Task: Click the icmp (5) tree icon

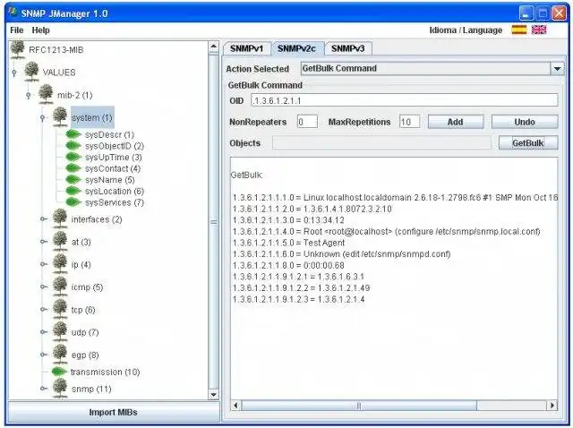Action: pyautogui.click(x=60, y=287)
